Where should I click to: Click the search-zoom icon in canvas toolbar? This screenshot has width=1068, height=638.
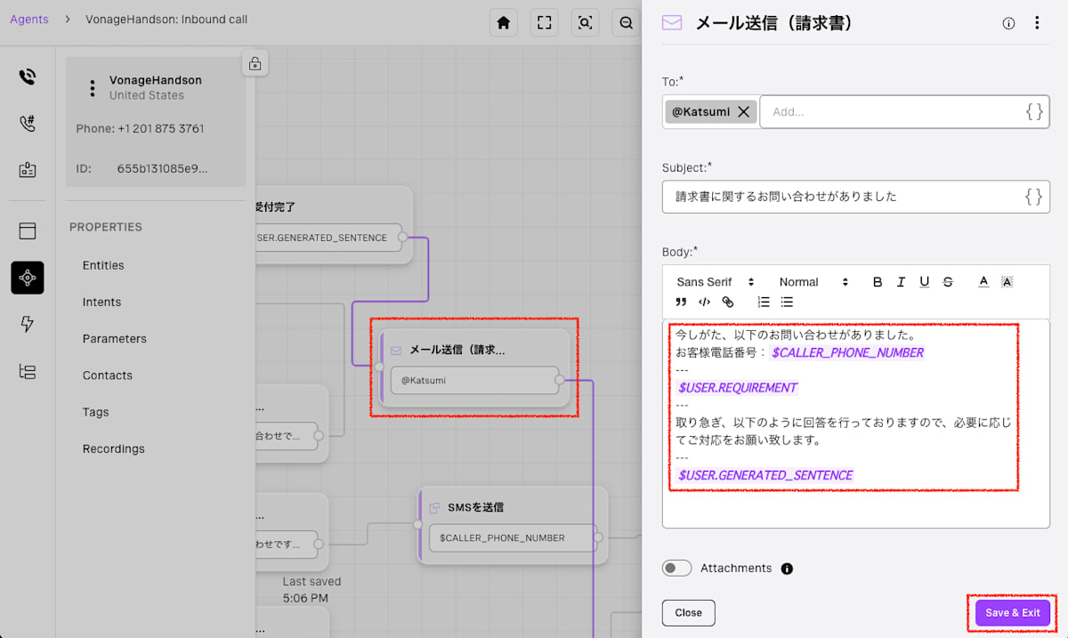585,23
